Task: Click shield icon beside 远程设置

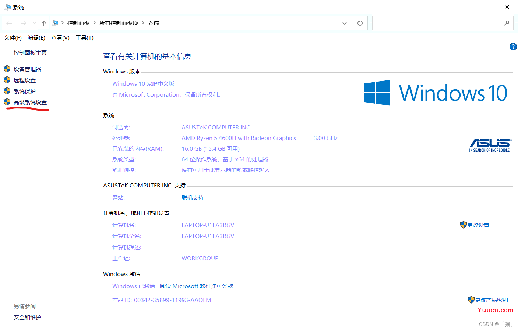Action: [x=7, y=80]
